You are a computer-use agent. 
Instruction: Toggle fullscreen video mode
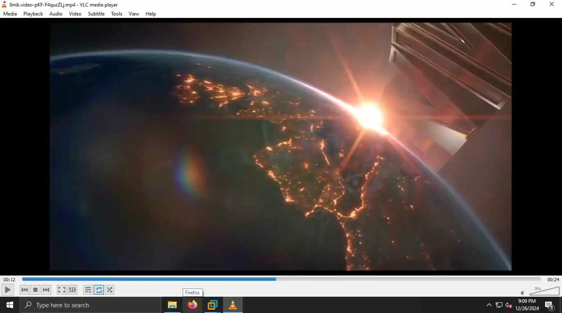62,290
